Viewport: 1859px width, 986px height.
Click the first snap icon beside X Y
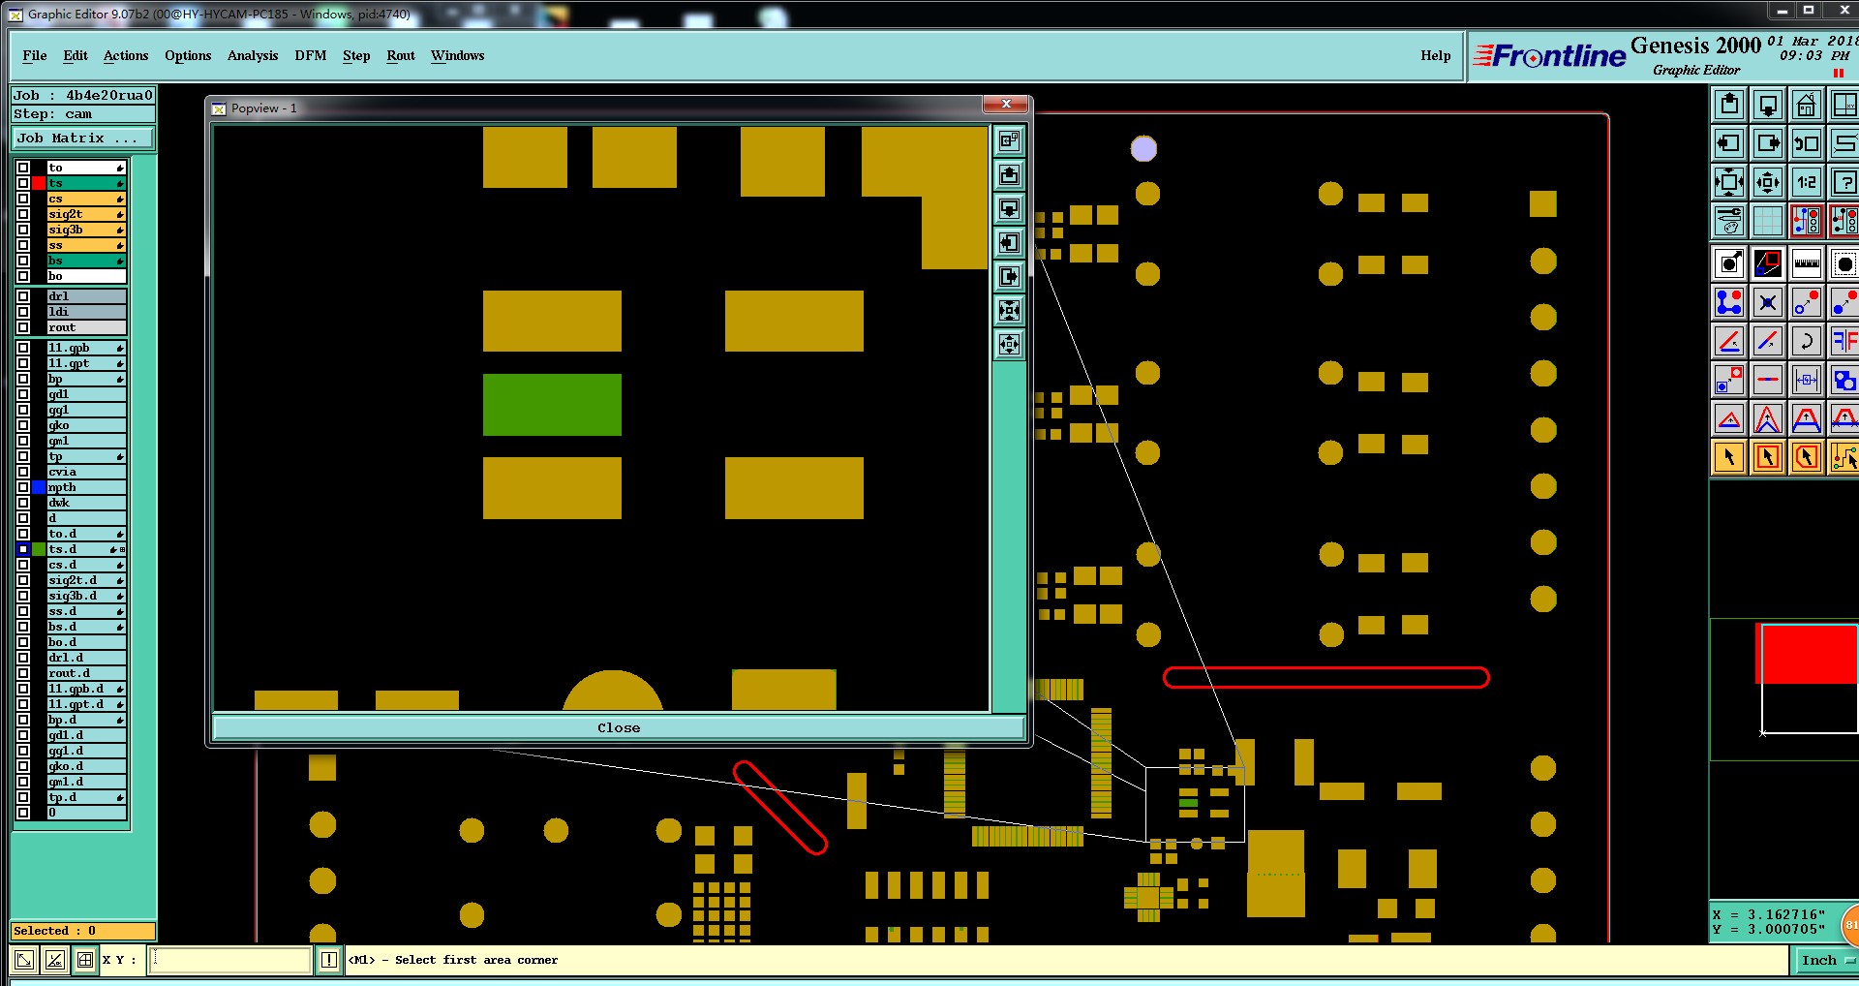[24, 960]
